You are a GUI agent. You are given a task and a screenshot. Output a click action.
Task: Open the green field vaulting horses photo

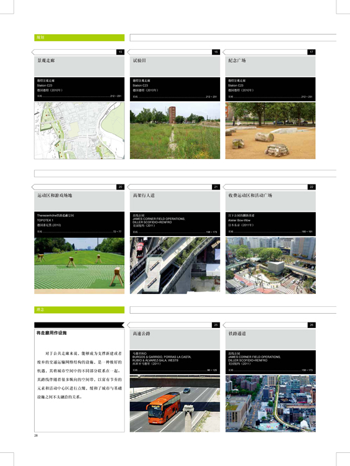79,265
